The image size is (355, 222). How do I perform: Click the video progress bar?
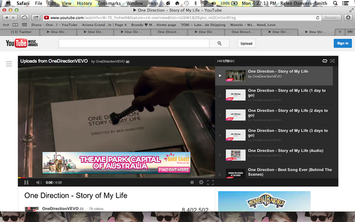coord(117,178)
